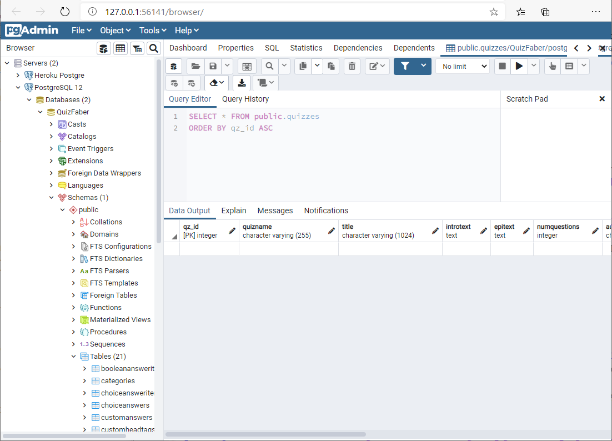Image resolution: width=612 pixels, height=441 pixels.
Task: Click the Find magnifier in query toolbar
Action: click(269, 66)
